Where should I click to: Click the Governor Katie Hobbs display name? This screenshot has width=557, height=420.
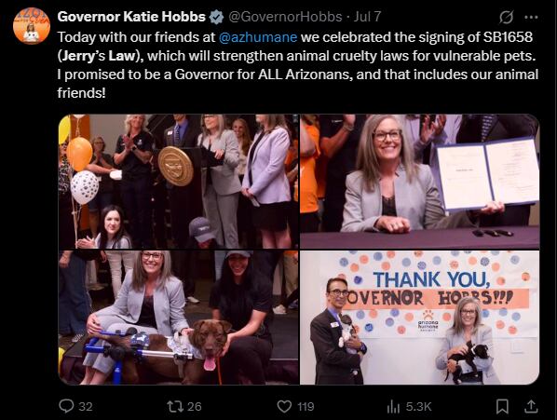(x=131, y=17)
